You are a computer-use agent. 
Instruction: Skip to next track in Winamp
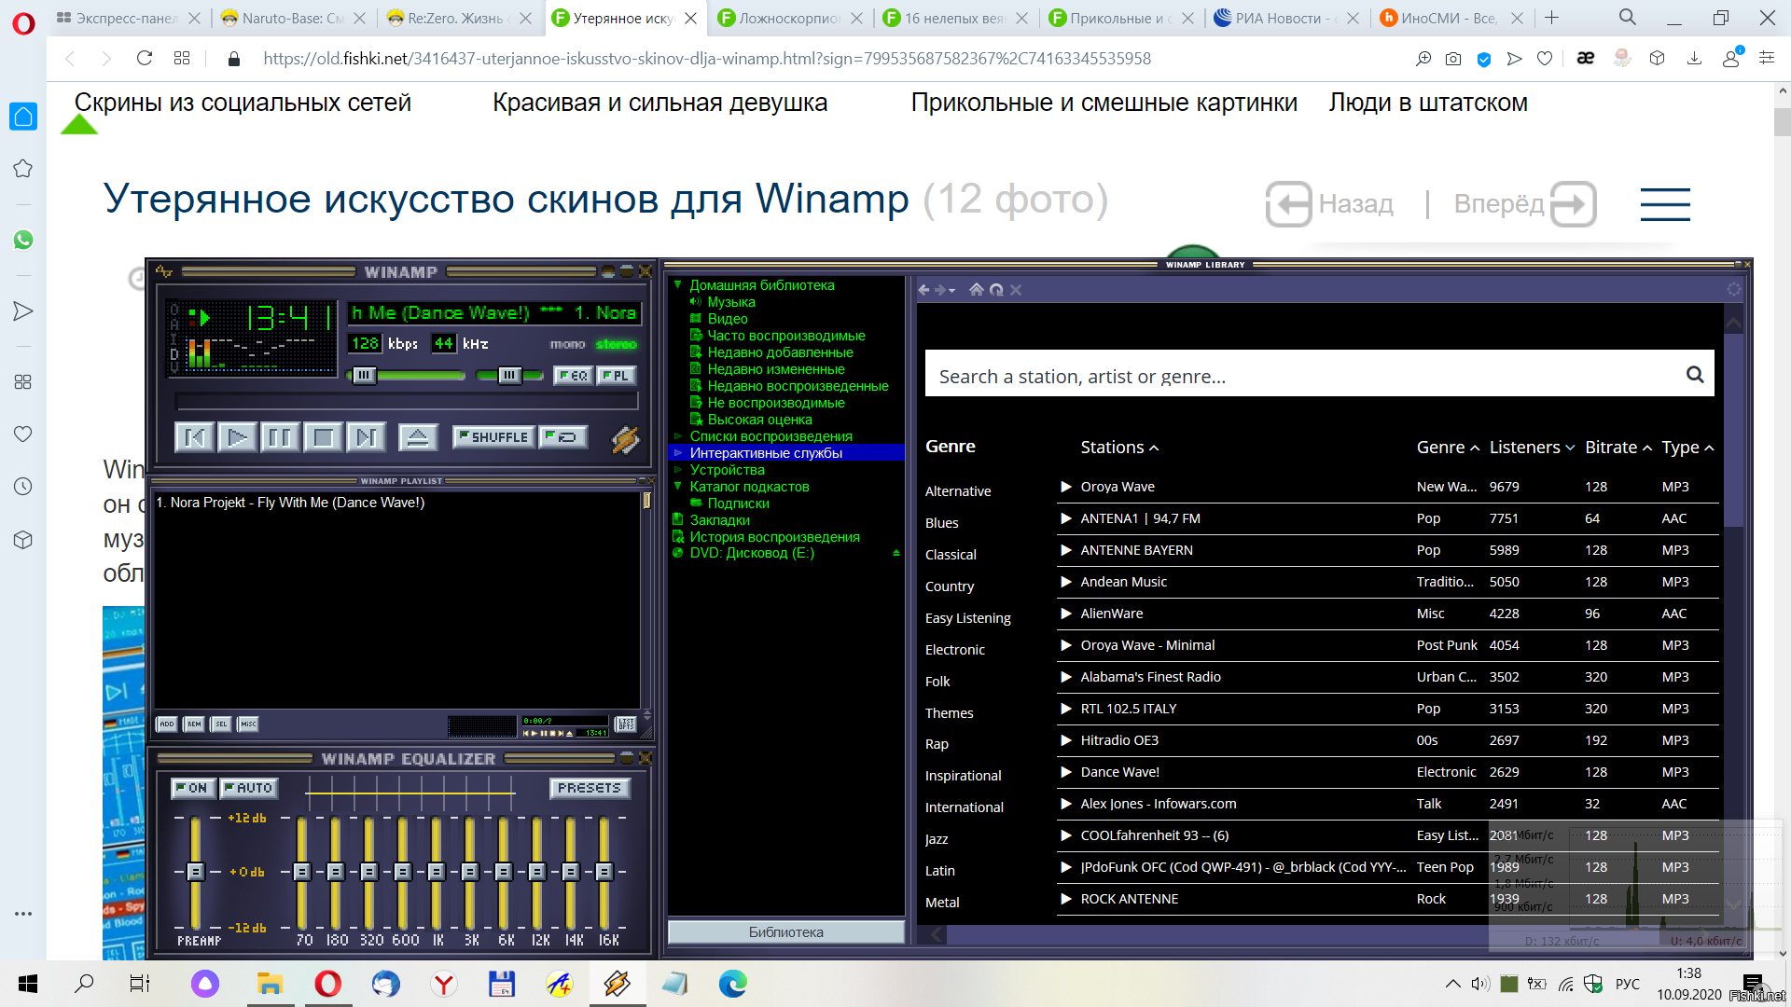(366, 436)
